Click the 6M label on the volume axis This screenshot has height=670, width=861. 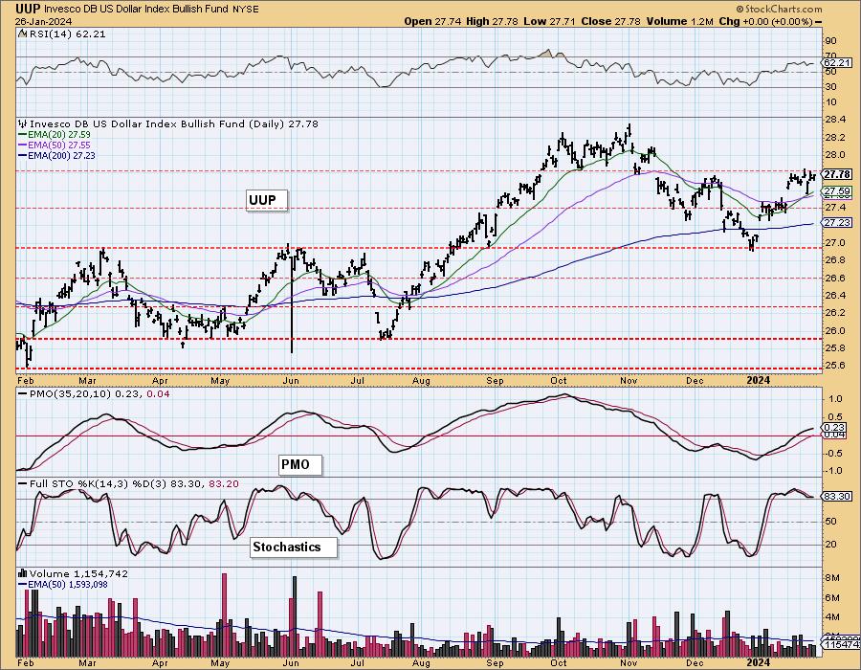pos(832,598)
